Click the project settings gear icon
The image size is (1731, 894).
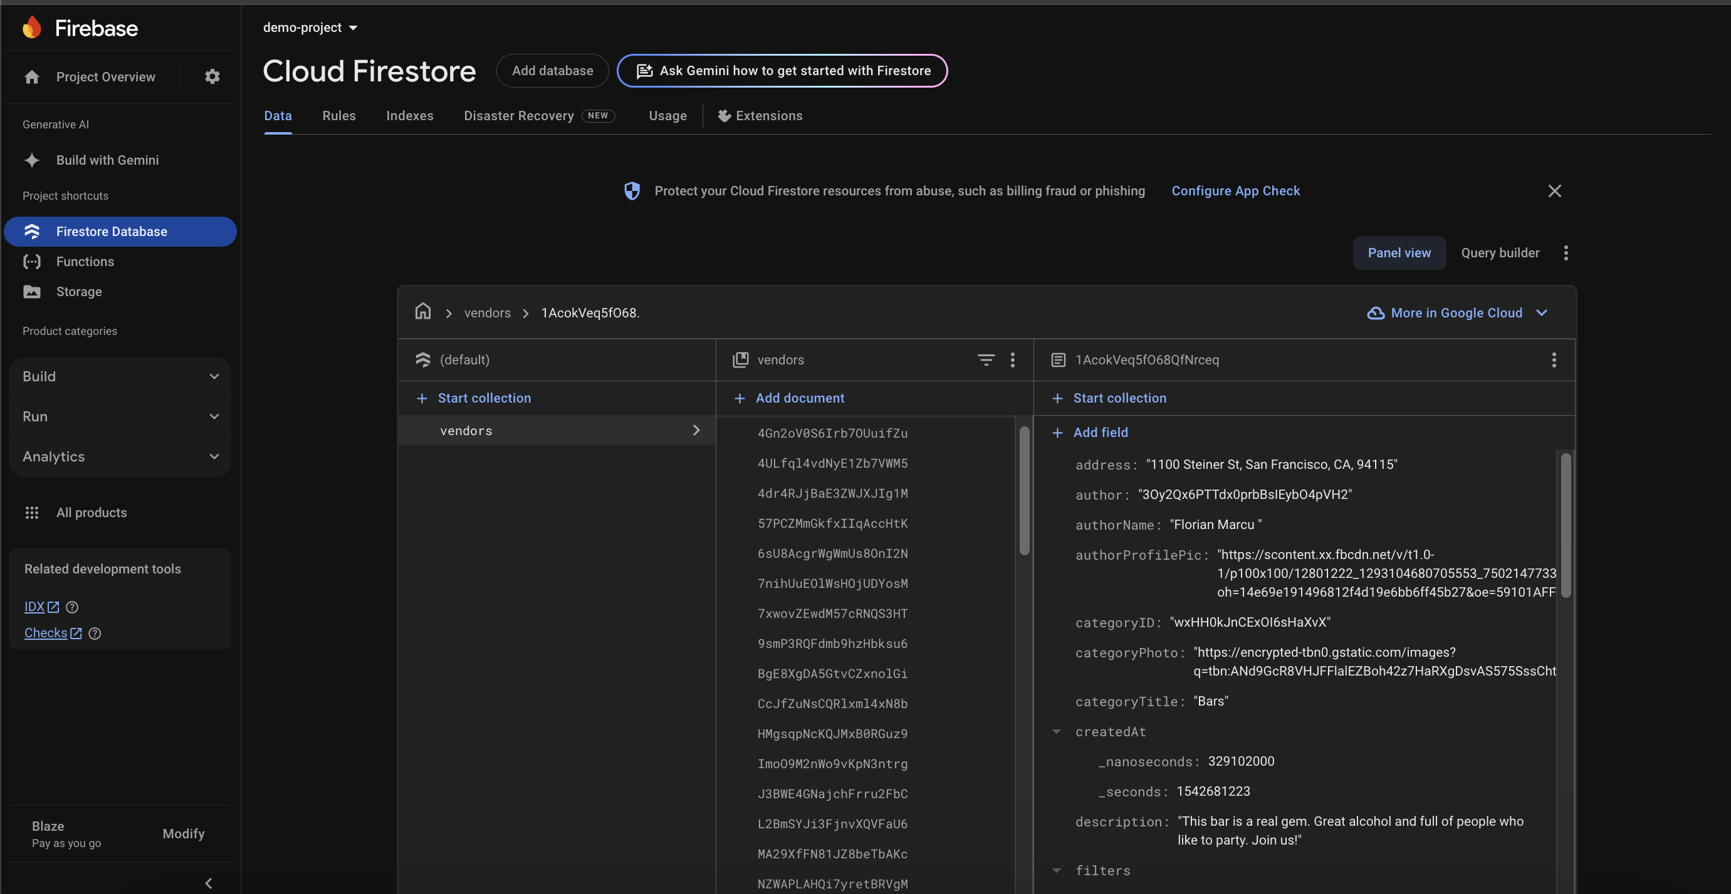pyautogui.click(x=212, y=76)
